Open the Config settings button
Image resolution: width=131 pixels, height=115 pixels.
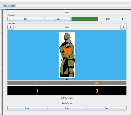(x=27, y=108)
